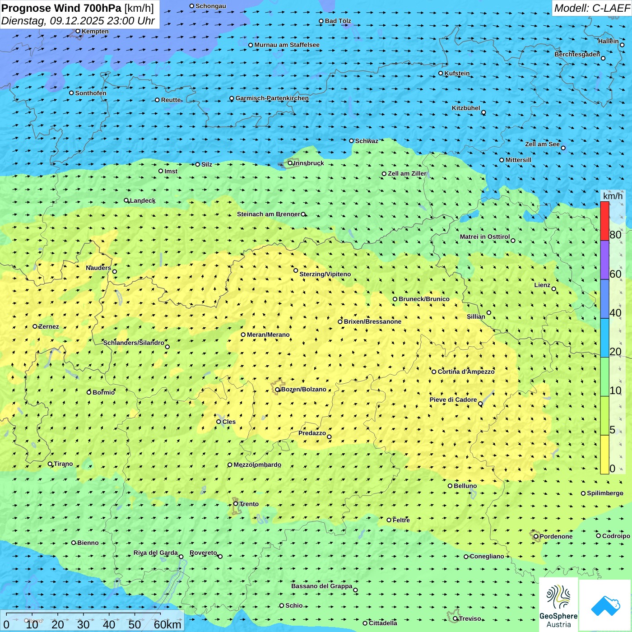Select the yellow 0–5 km/h legend band
This screenshot has height=632, width=632.
tap(604, 454)
